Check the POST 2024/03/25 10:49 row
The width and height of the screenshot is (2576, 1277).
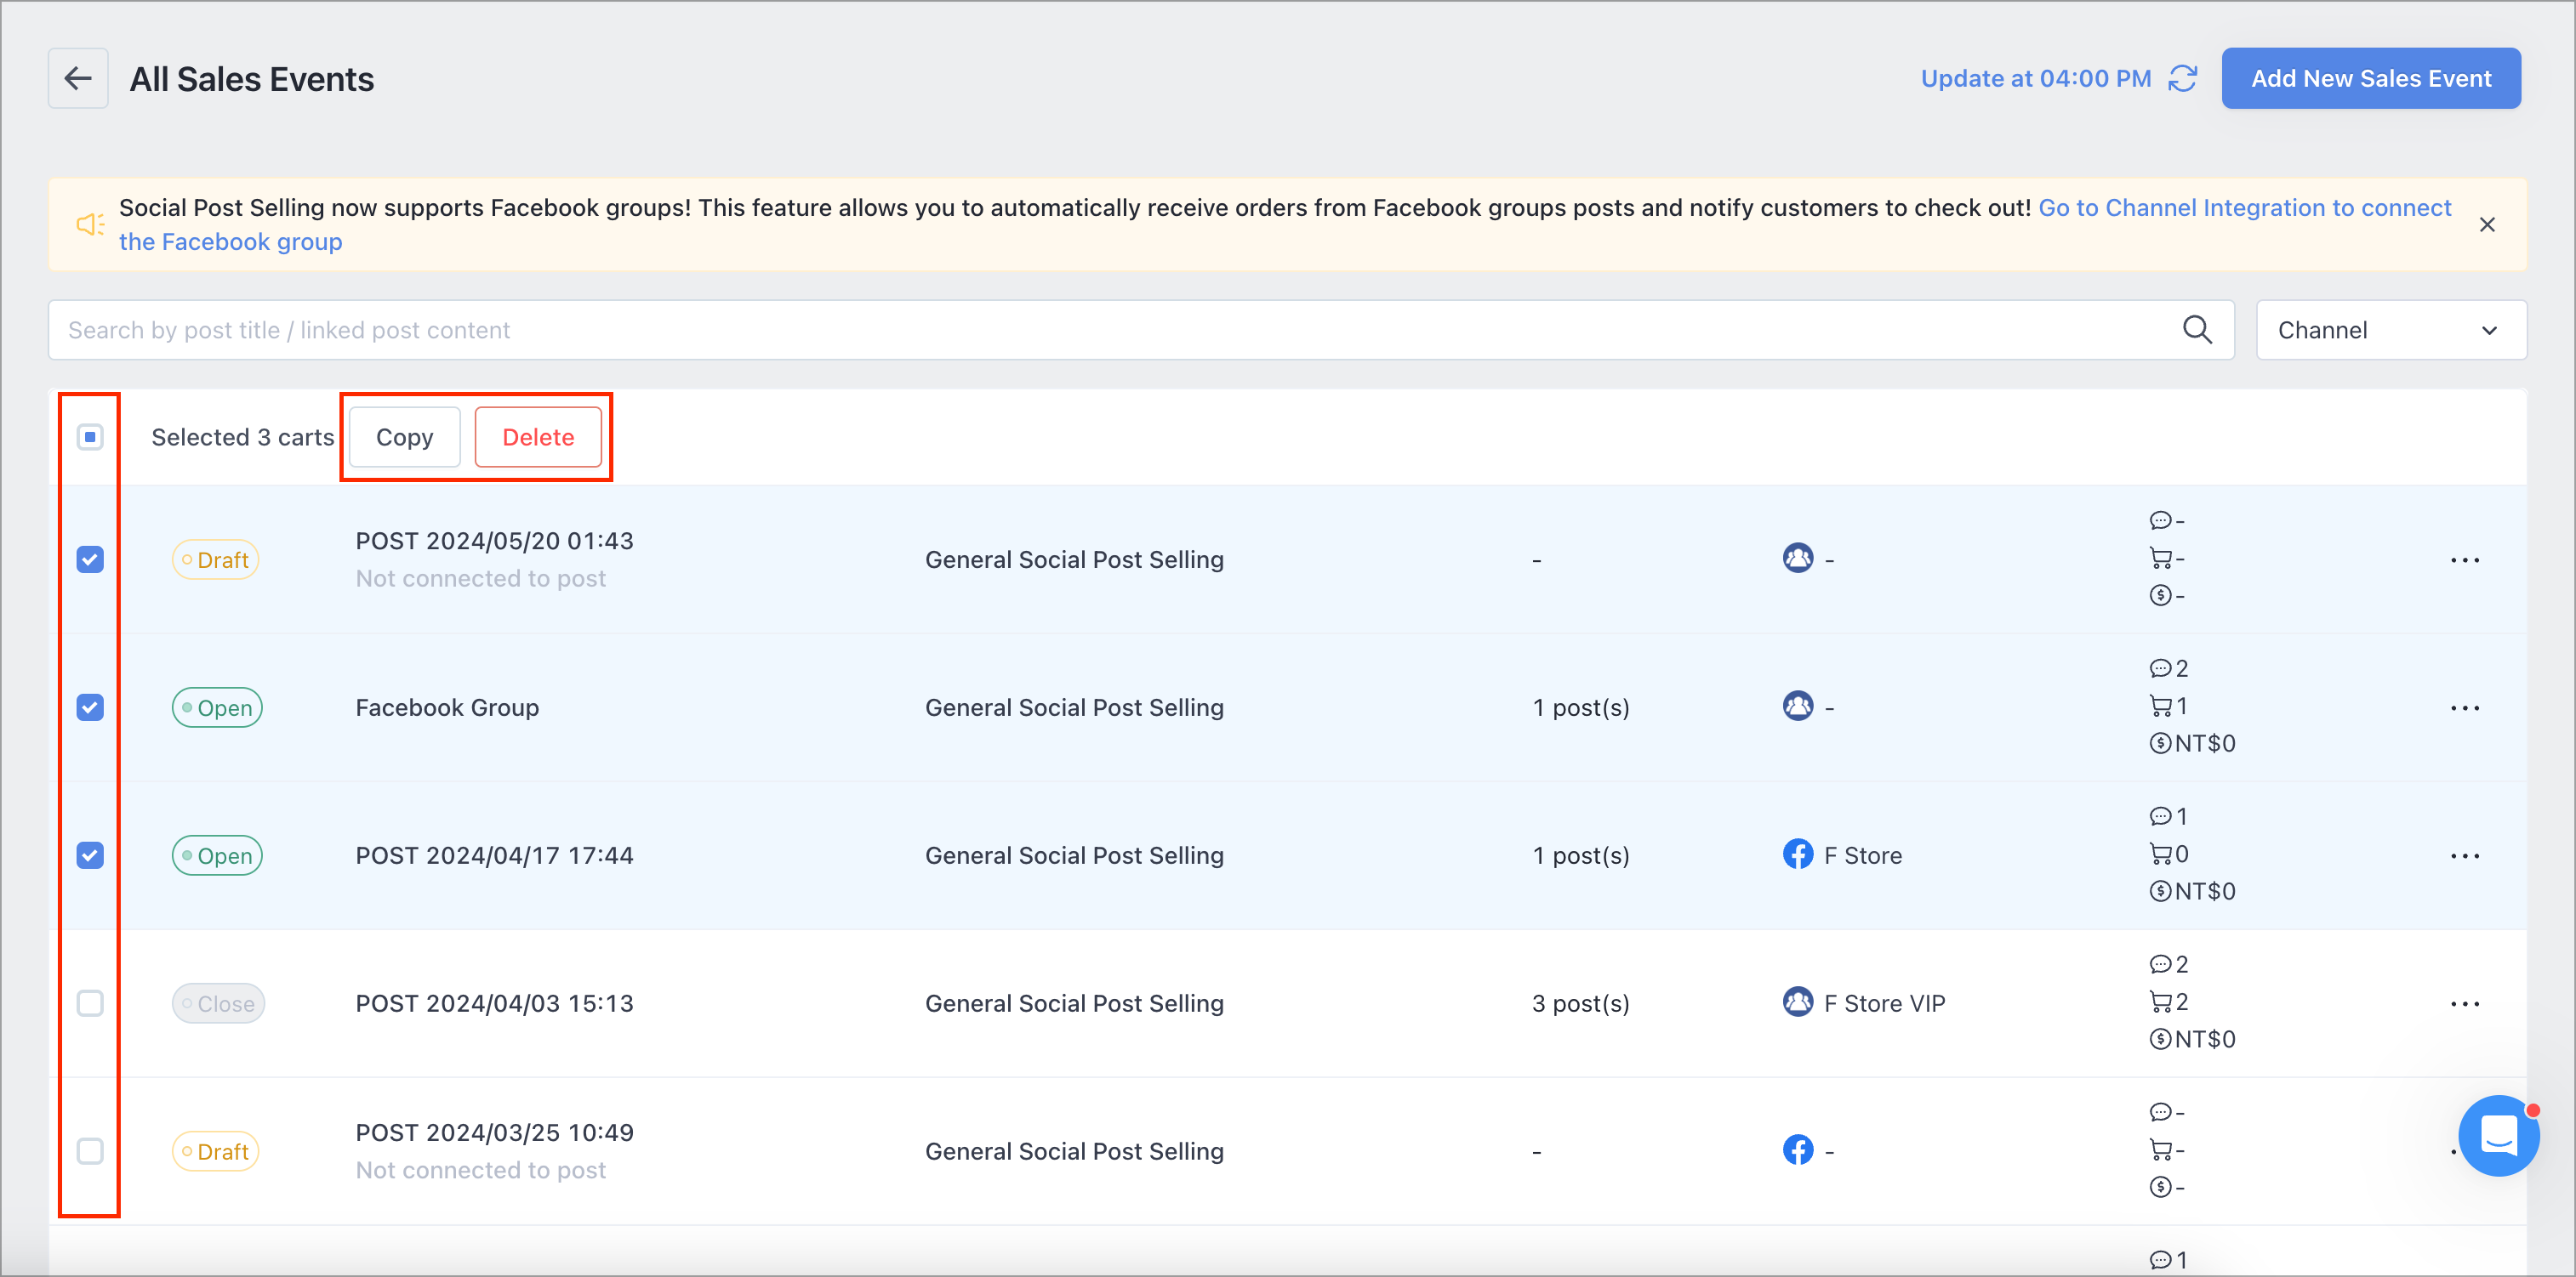pyautogui.click(x=90, y=1151)
